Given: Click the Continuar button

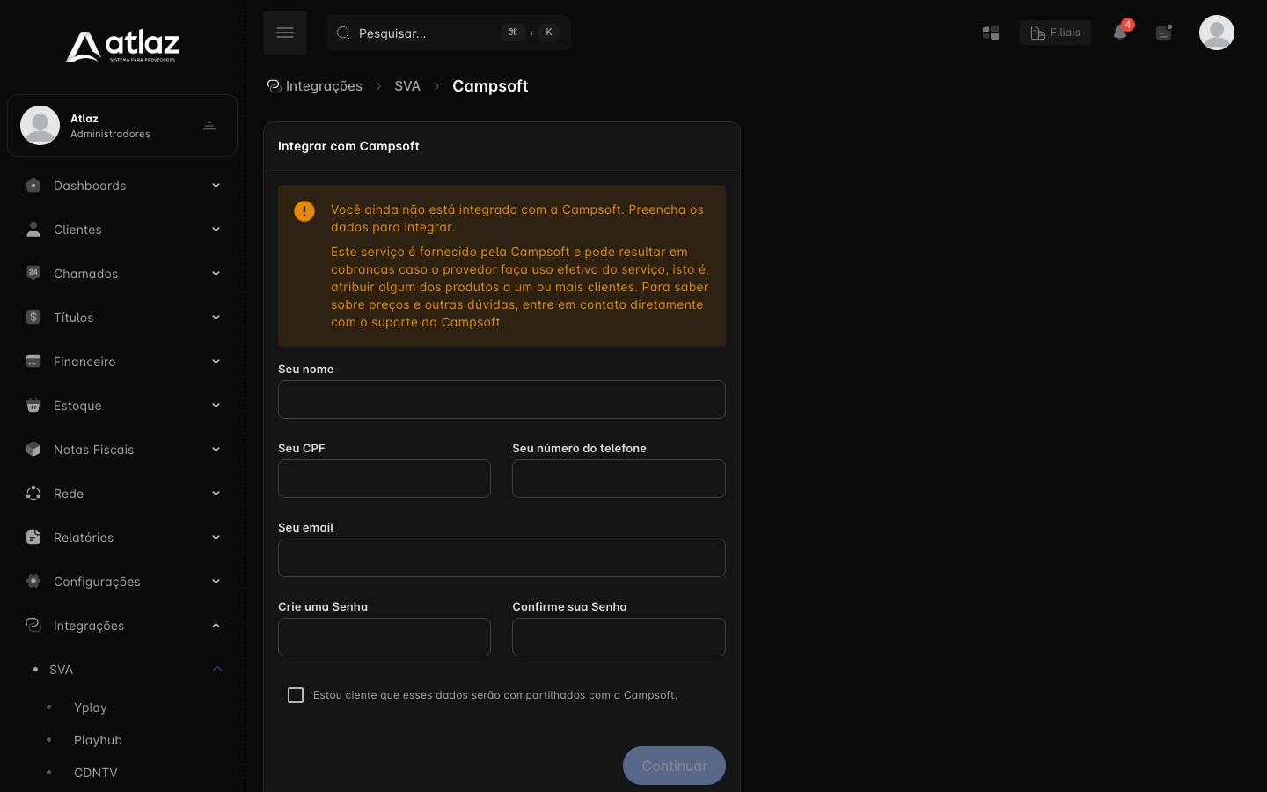Looking at the screenshot, I should point(674,766).
